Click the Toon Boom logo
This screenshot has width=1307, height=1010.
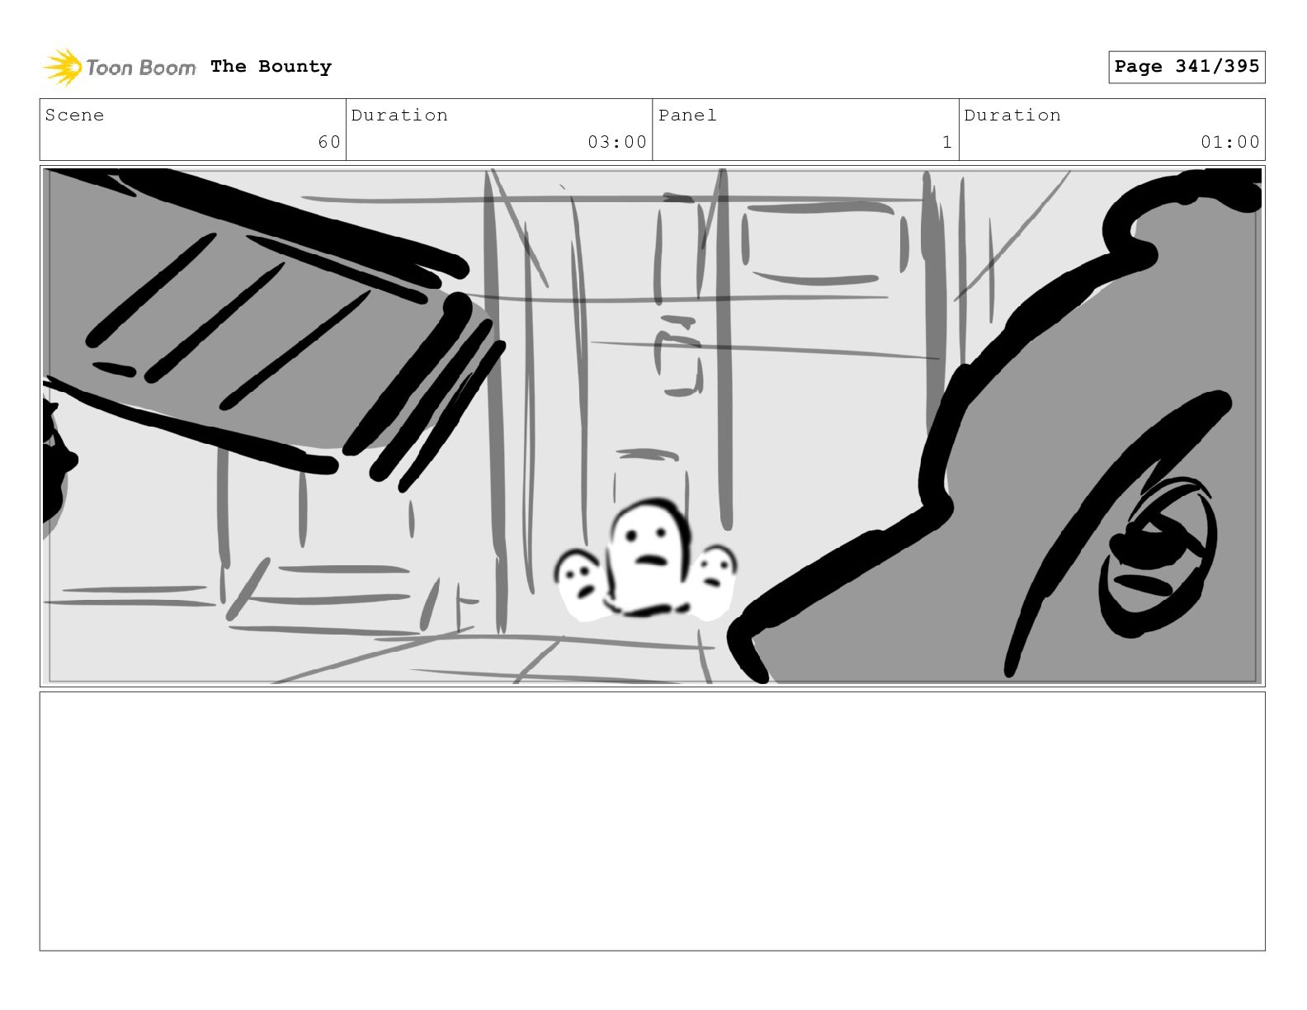click(120, 67)
